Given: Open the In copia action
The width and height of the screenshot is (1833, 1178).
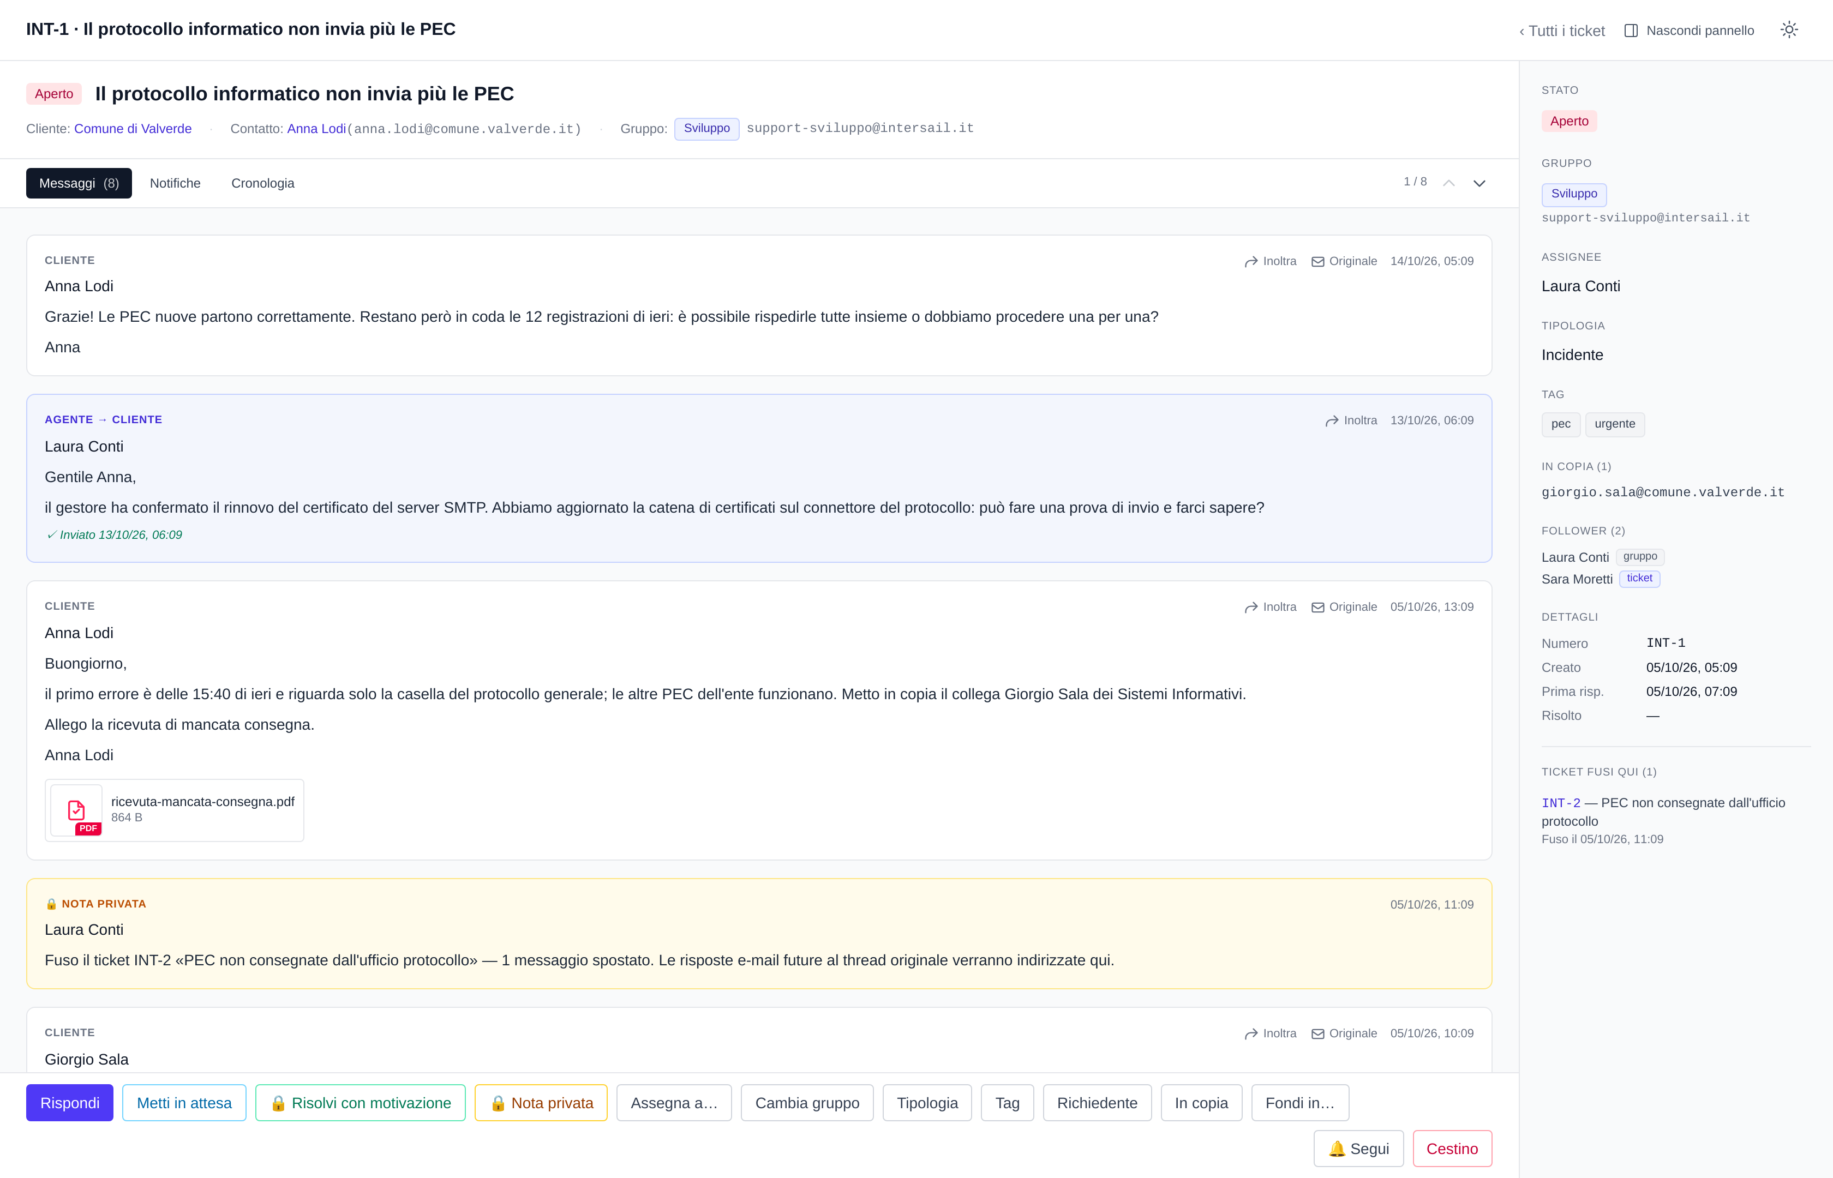Looking at the screenshot, I should click(x=1201, y=1102).
